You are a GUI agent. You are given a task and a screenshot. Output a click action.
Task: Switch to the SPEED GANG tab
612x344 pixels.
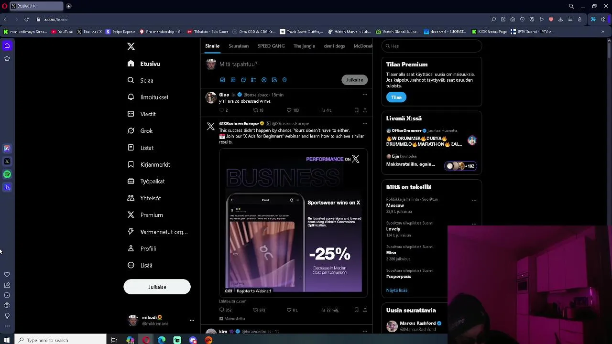pos(271,46)
